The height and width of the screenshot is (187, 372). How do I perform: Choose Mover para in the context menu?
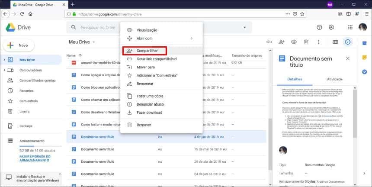(161, 67)
